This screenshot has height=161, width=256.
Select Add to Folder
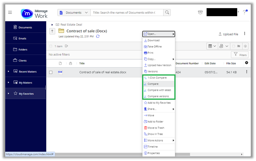click(159, 122)
